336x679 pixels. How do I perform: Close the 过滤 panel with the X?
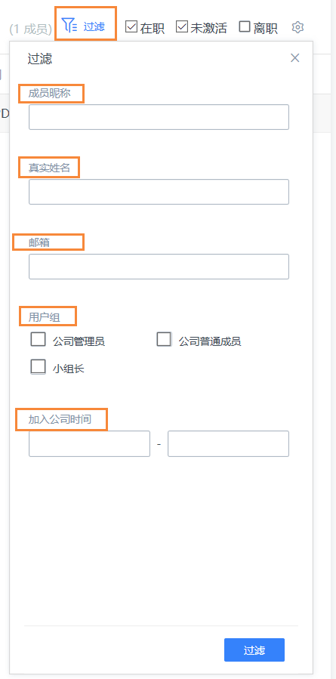pyautogui.click(x=295, y=58)
